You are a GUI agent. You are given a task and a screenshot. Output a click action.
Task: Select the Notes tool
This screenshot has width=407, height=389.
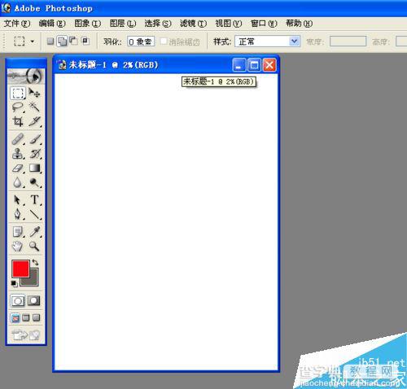18,232
